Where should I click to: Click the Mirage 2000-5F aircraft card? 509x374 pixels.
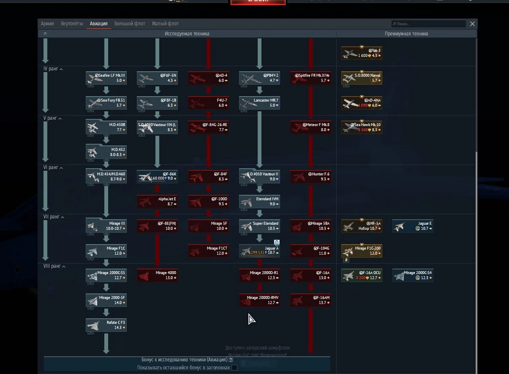click(x=106, y=300)
